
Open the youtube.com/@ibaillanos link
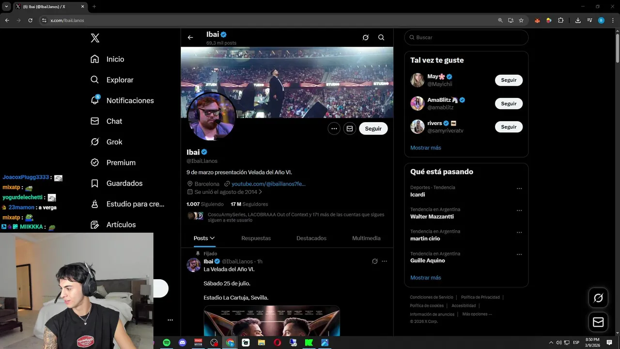pos(268,184)
